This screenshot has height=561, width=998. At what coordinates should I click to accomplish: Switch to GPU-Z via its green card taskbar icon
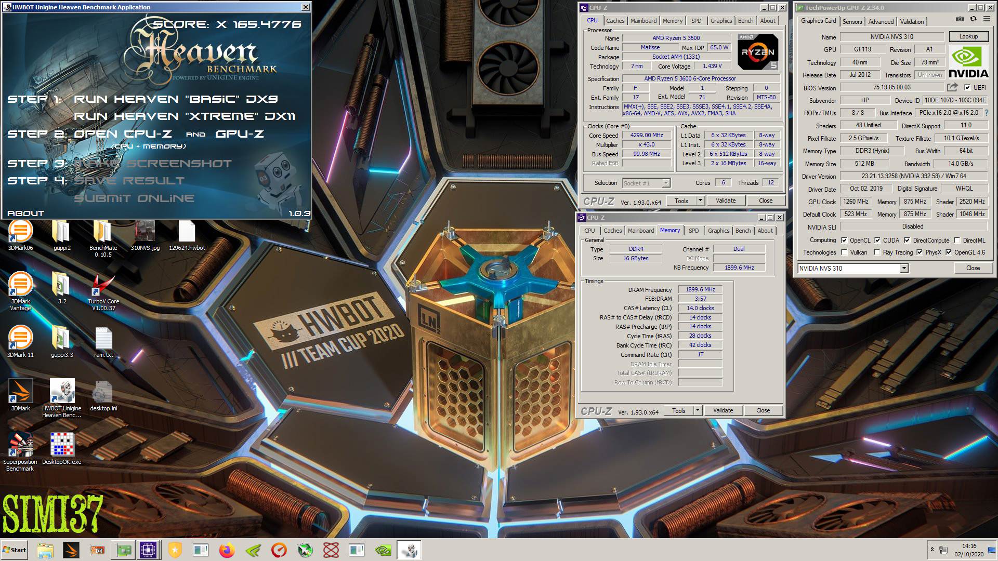[x=123, y=550]
